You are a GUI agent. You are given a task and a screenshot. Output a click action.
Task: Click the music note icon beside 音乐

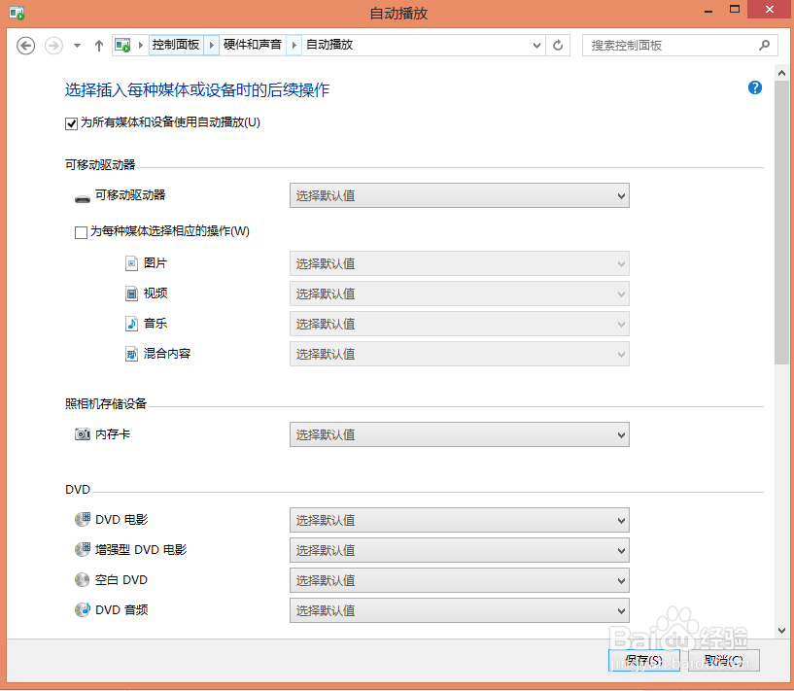pyautogui.click(x=131, y=323)
